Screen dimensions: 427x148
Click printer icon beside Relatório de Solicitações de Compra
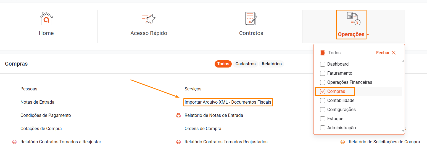342,142
